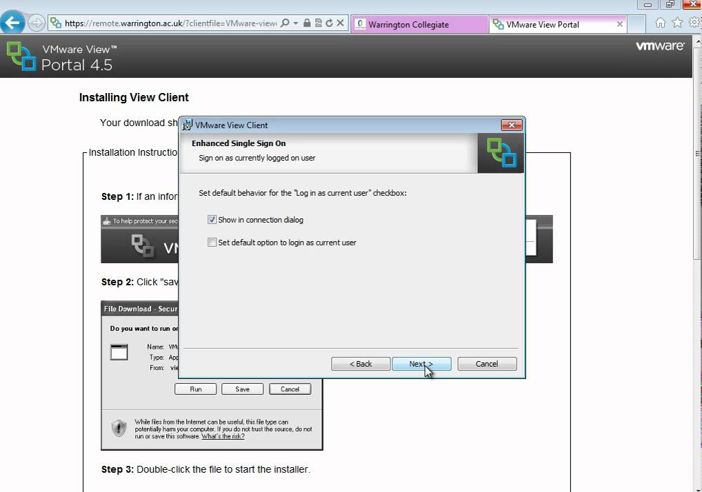
Task: Minimize the browser window
Action: point(648,4)
